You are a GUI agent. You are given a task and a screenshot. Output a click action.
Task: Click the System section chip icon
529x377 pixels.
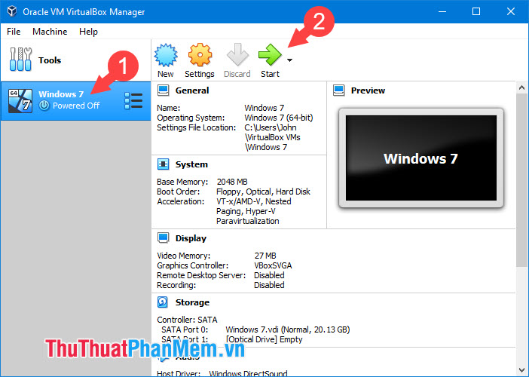[164, 164]
